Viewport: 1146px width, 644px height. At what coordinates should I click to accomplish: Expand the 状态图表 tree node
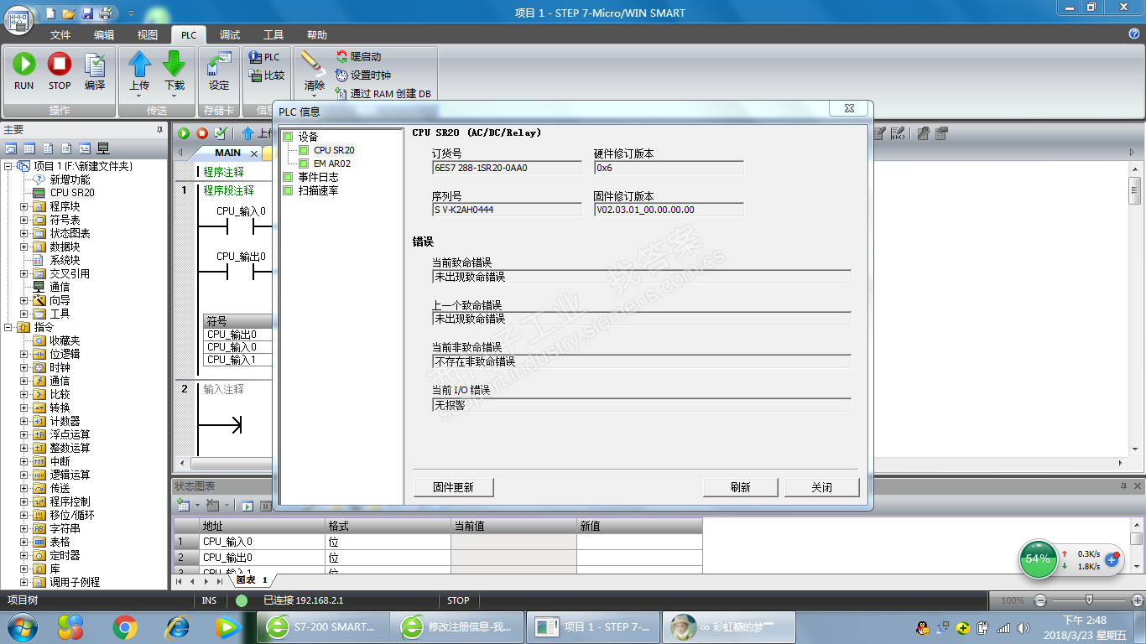[23, 233]
